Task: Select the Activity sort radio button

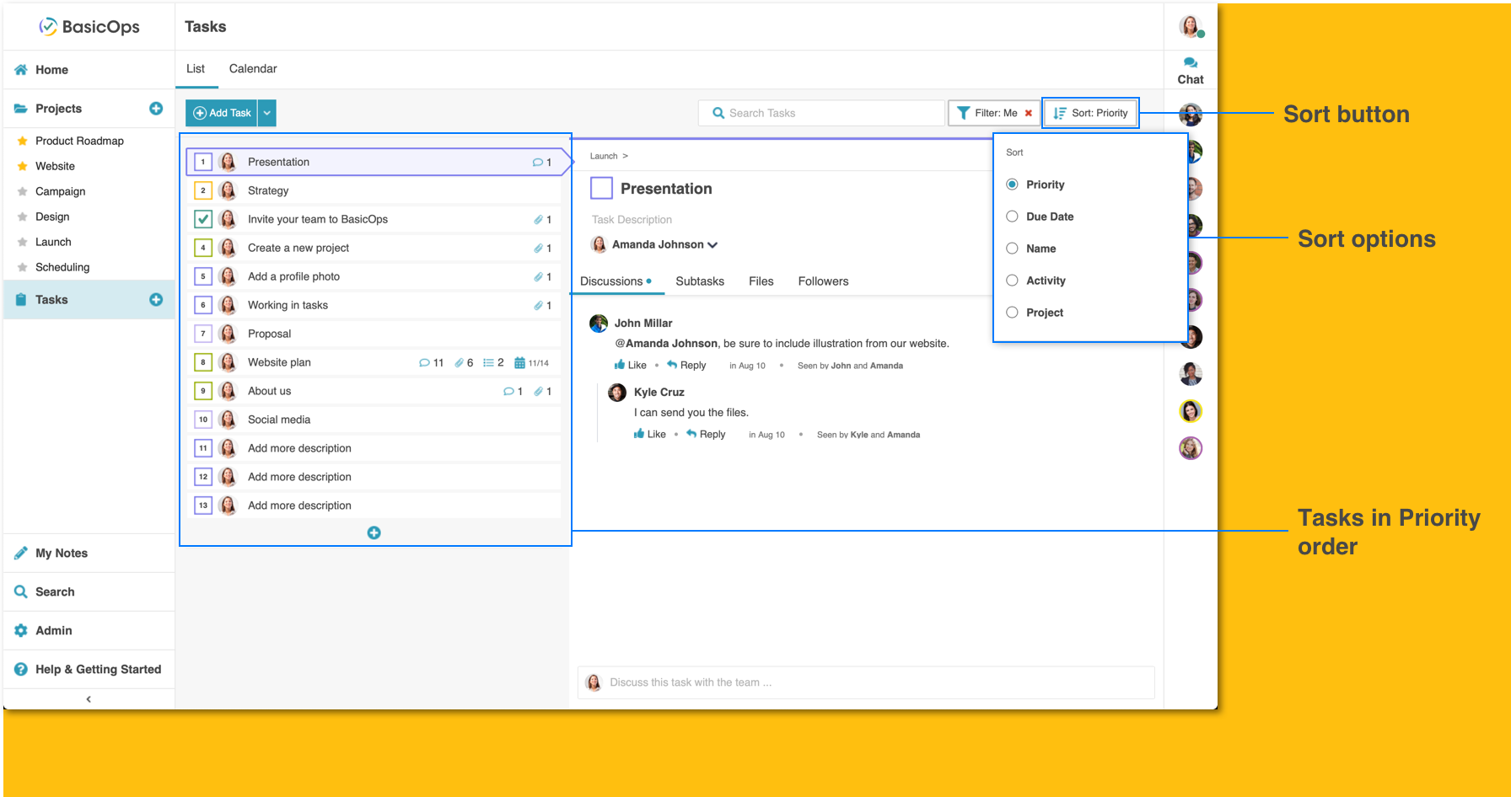Action: coord(1013,281)
